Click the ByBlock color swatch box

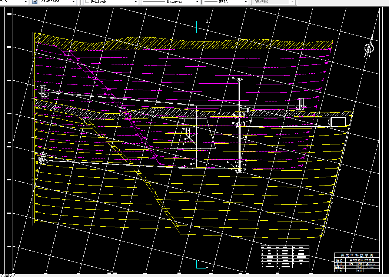tap(87, 1)
